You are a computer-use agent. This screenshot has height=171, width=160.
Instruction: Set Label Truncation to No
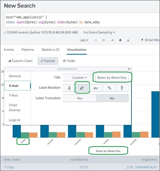coord(112,98)
